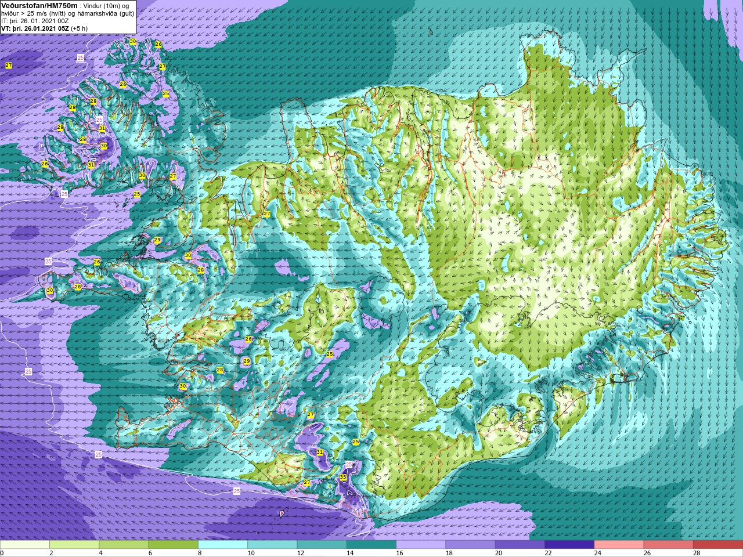Select the 4–6 m/s green legend swatch
This screenshot has height=557, width=743.
(x=124, y=545)
